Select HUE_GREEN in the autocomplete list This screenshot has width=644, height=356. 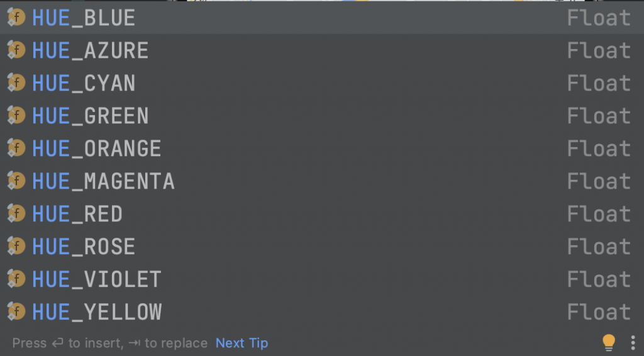(x=91, y=116)
